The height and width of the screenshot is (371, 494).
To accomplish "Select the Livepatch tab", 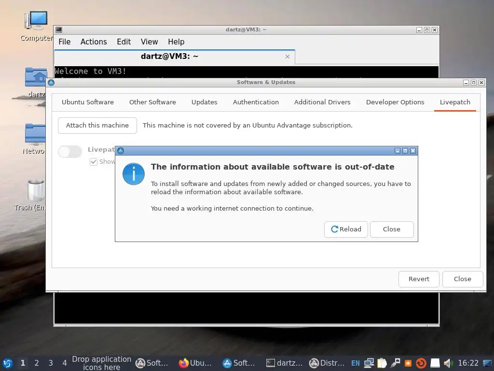I will point(455,102).
